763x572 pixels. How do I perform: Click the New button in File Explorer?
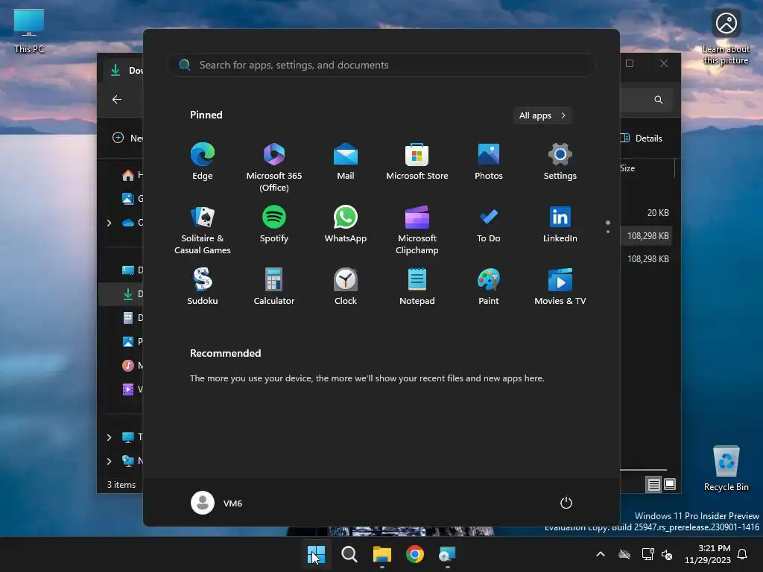[127, 138]
